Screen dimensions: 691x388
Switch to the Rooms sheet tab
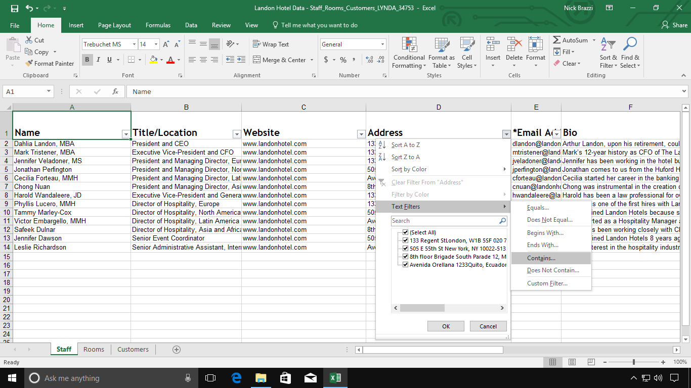(x=94, y=349)
